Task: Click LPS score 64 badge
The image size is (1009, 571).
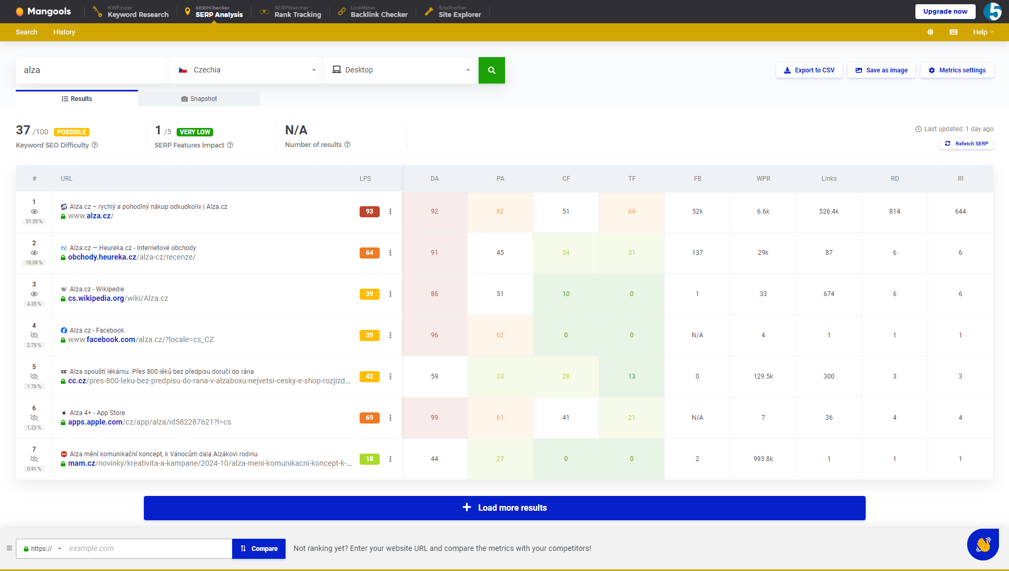Action: pyautogui.click(x=370, y=253)
